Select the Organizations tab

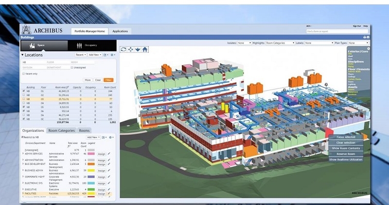[33, 130]
